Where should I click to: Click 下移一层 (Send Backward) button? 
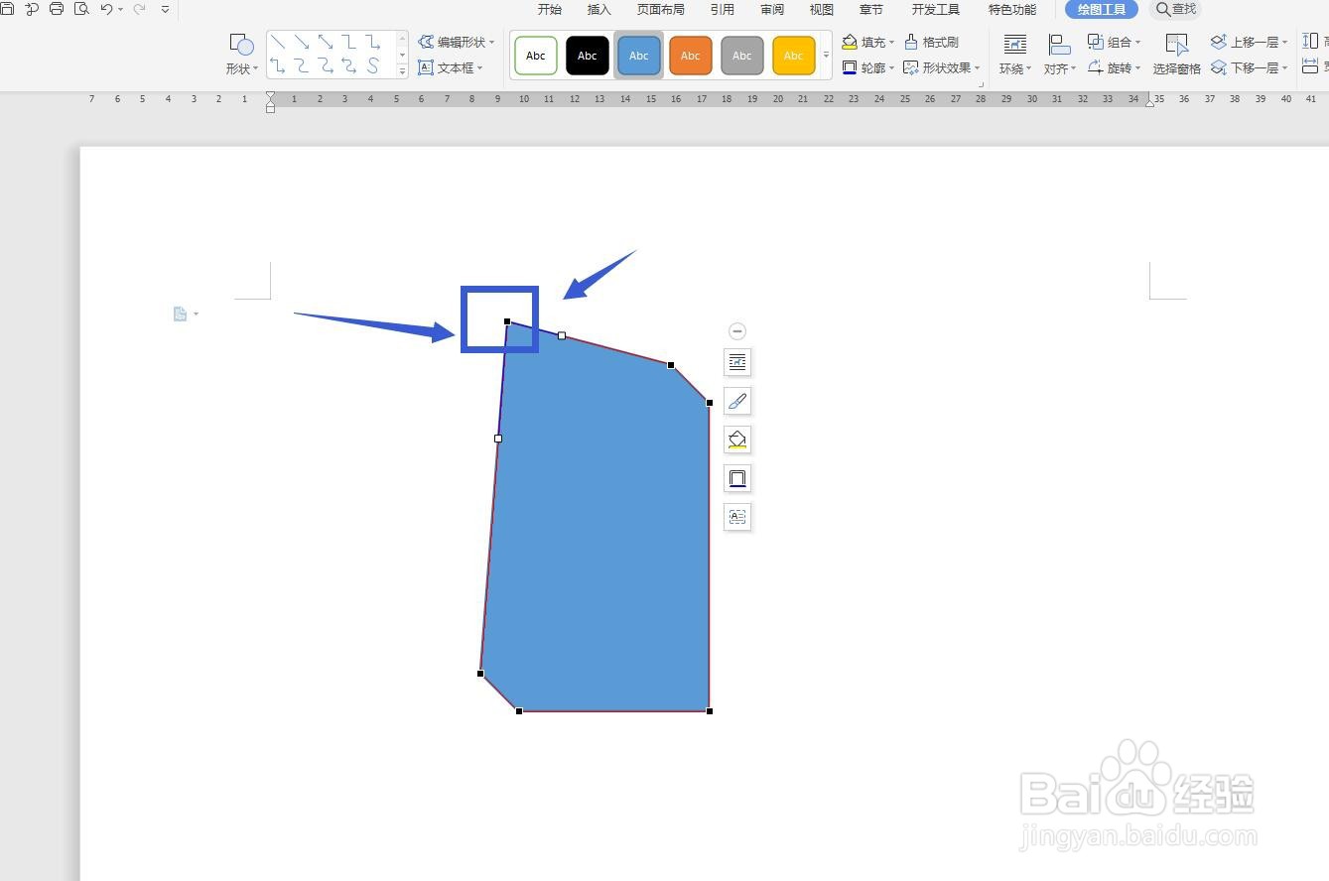click(1249, 67)
